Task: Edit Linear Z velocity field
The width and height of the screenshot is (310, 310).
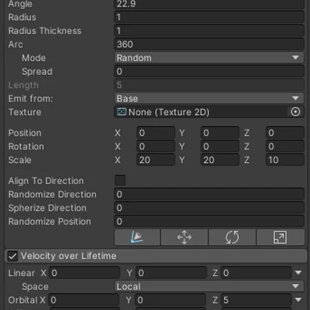Action: [x=256, y=273]
